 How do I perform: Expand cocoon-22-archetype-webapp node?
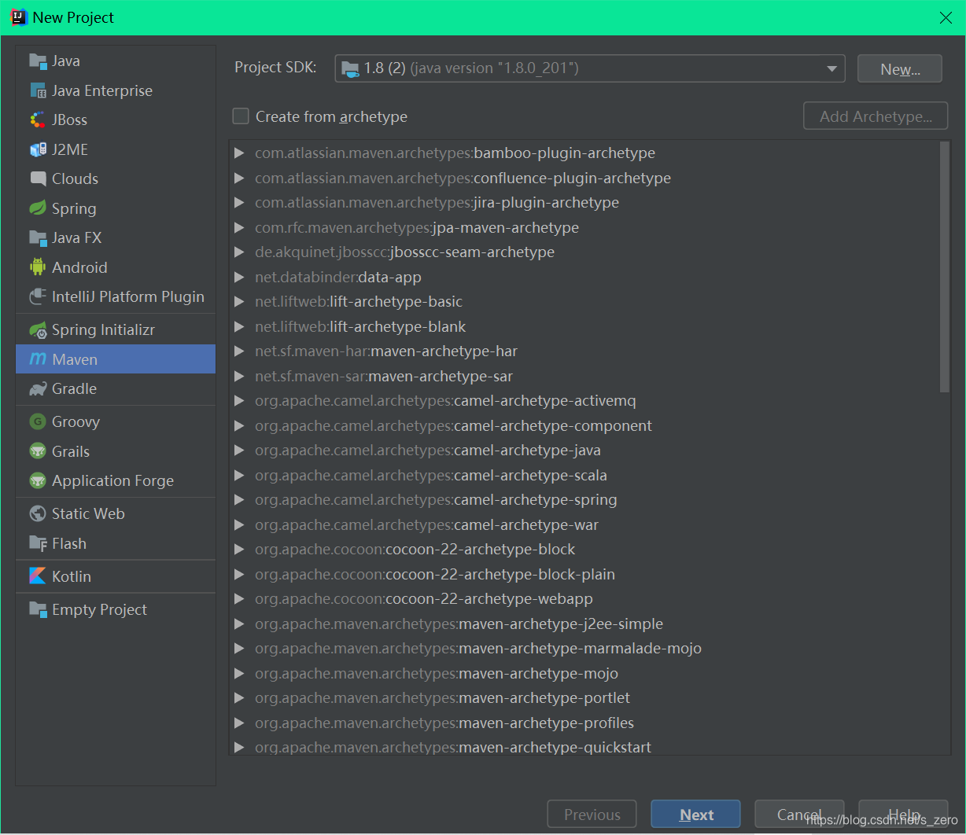click(239, 599)
